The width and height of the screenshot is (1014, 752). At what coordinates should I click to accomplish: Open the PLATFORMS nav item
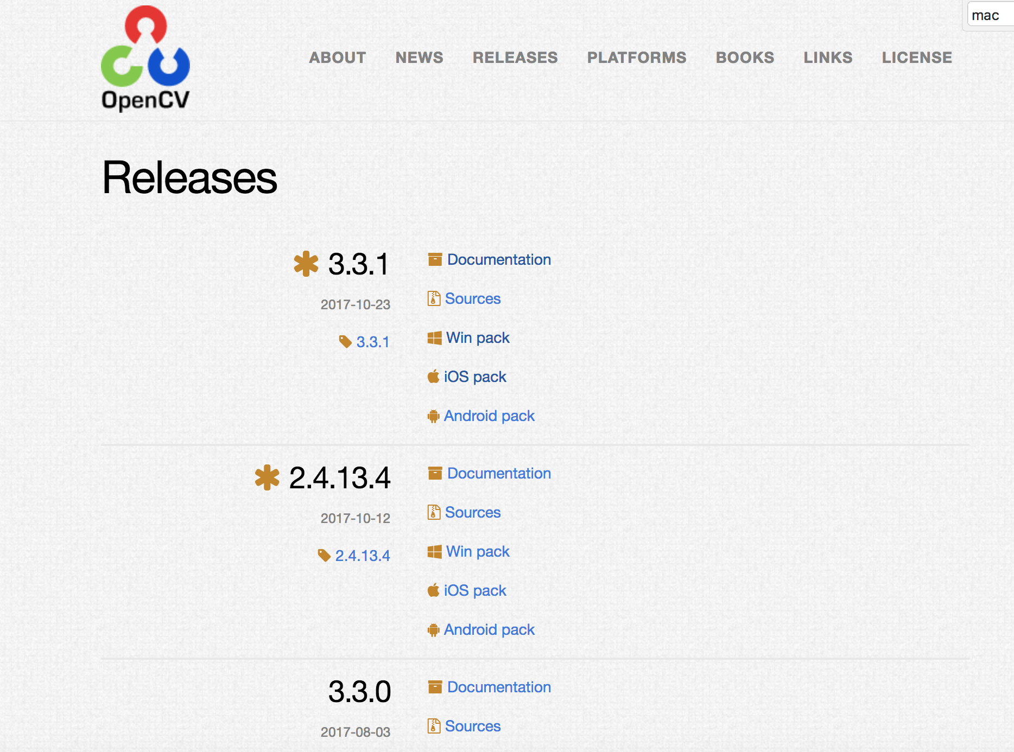637,58
